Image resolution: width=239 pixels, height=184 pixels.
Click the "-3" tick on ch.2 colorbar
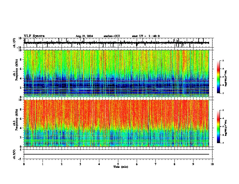pos(223,110)
